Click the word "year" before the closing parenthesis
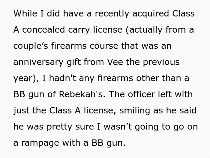This screenshot has height=158, width=210. click(x=22, y=78)
